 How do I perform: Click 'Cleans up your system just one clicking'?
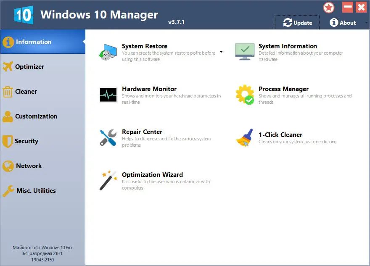(x=297, y=142)
